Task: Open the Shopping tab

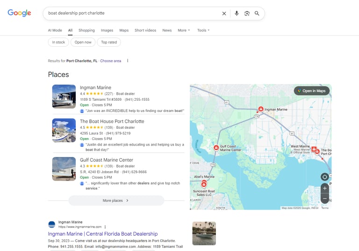Action: 86,30
